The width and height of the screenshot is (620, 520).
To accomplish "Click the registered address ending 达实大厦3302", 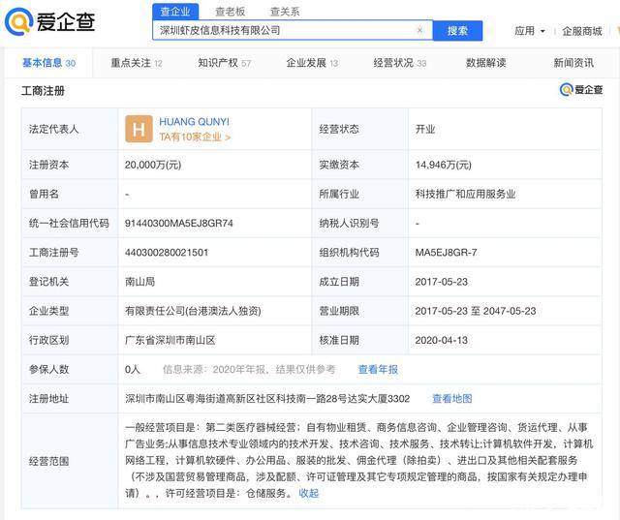I will [267, 399].
